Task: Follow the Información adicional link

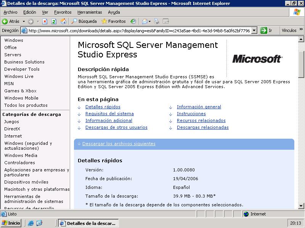Action: tap(109, 120)
